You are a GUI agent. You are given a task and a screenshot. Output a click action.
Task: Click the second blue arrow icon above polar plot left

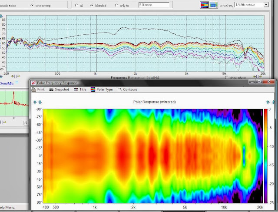pos(40,102)
